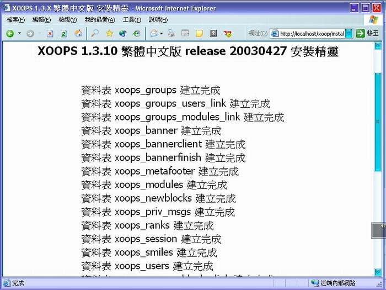Open the History icon in toolbar
The height and width of the screenshot is (290, 386).
(x=136, y=33)
